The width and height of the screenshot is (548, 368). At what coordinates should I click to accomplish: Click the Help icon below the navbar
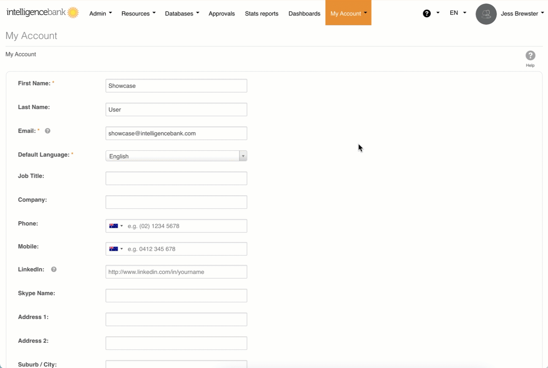530,59
